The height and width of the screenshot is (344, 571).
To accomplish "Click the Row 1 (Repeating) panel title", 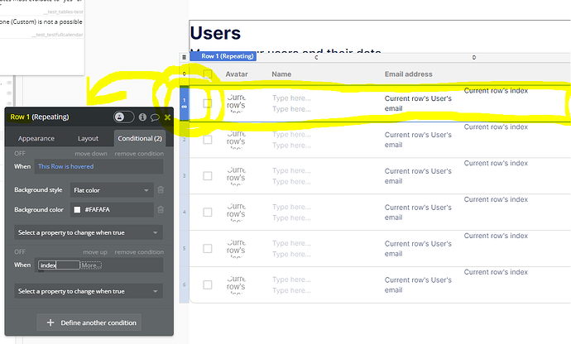I will (40, 117).
